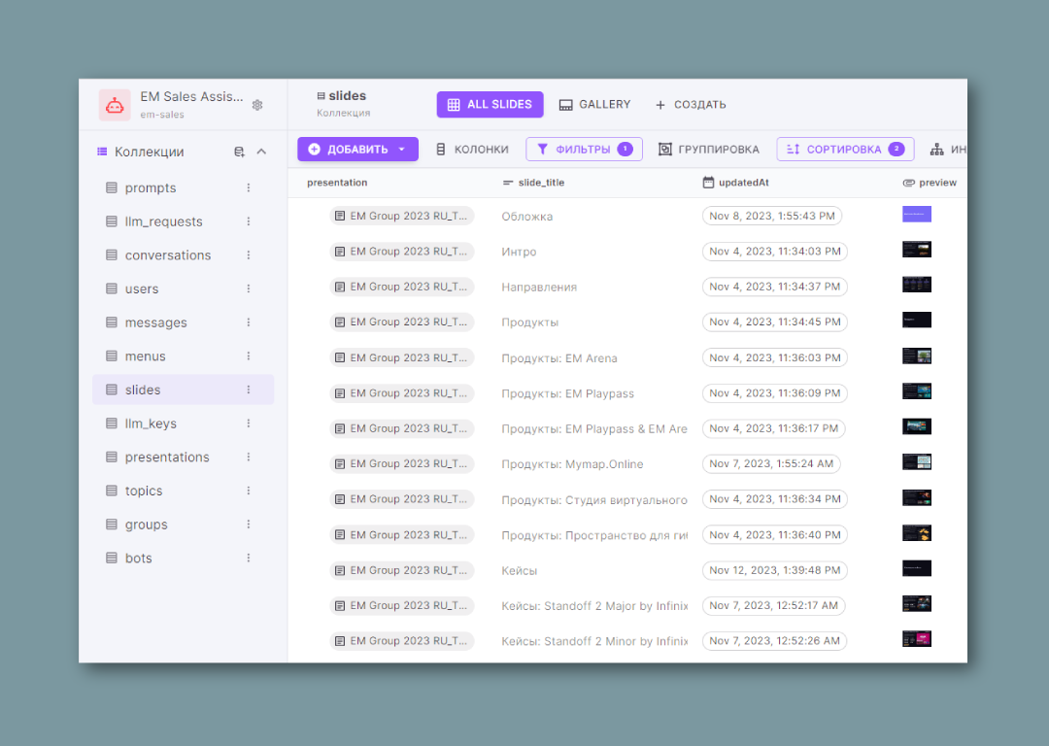
Task: Click the gear settings icon beside EM Sales Assistant
Action: coord(257,105)
